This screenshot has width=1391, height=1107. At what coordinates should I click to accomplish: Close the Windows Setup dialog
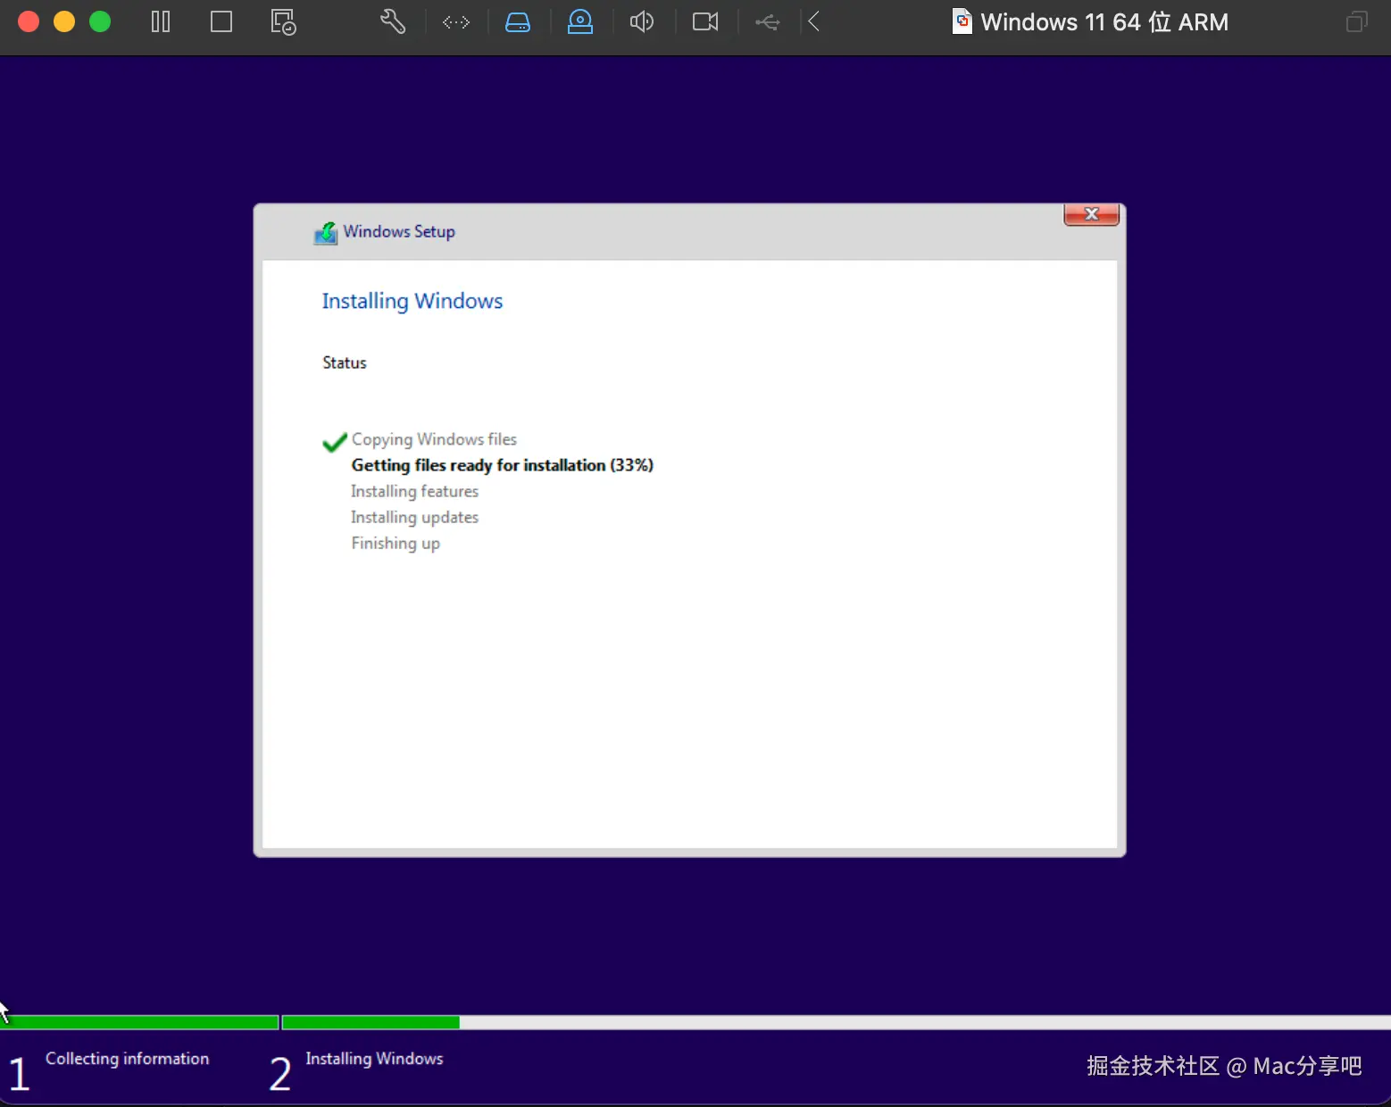click(1091, 214)
